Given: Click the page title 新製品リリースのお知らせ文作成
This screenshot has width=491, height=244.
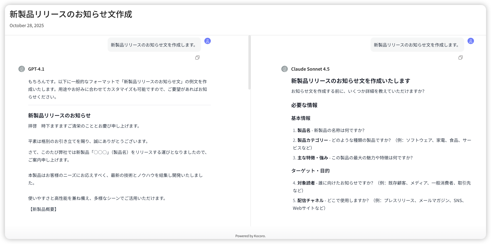Looking at the screenshot, I should pos(71,14).
